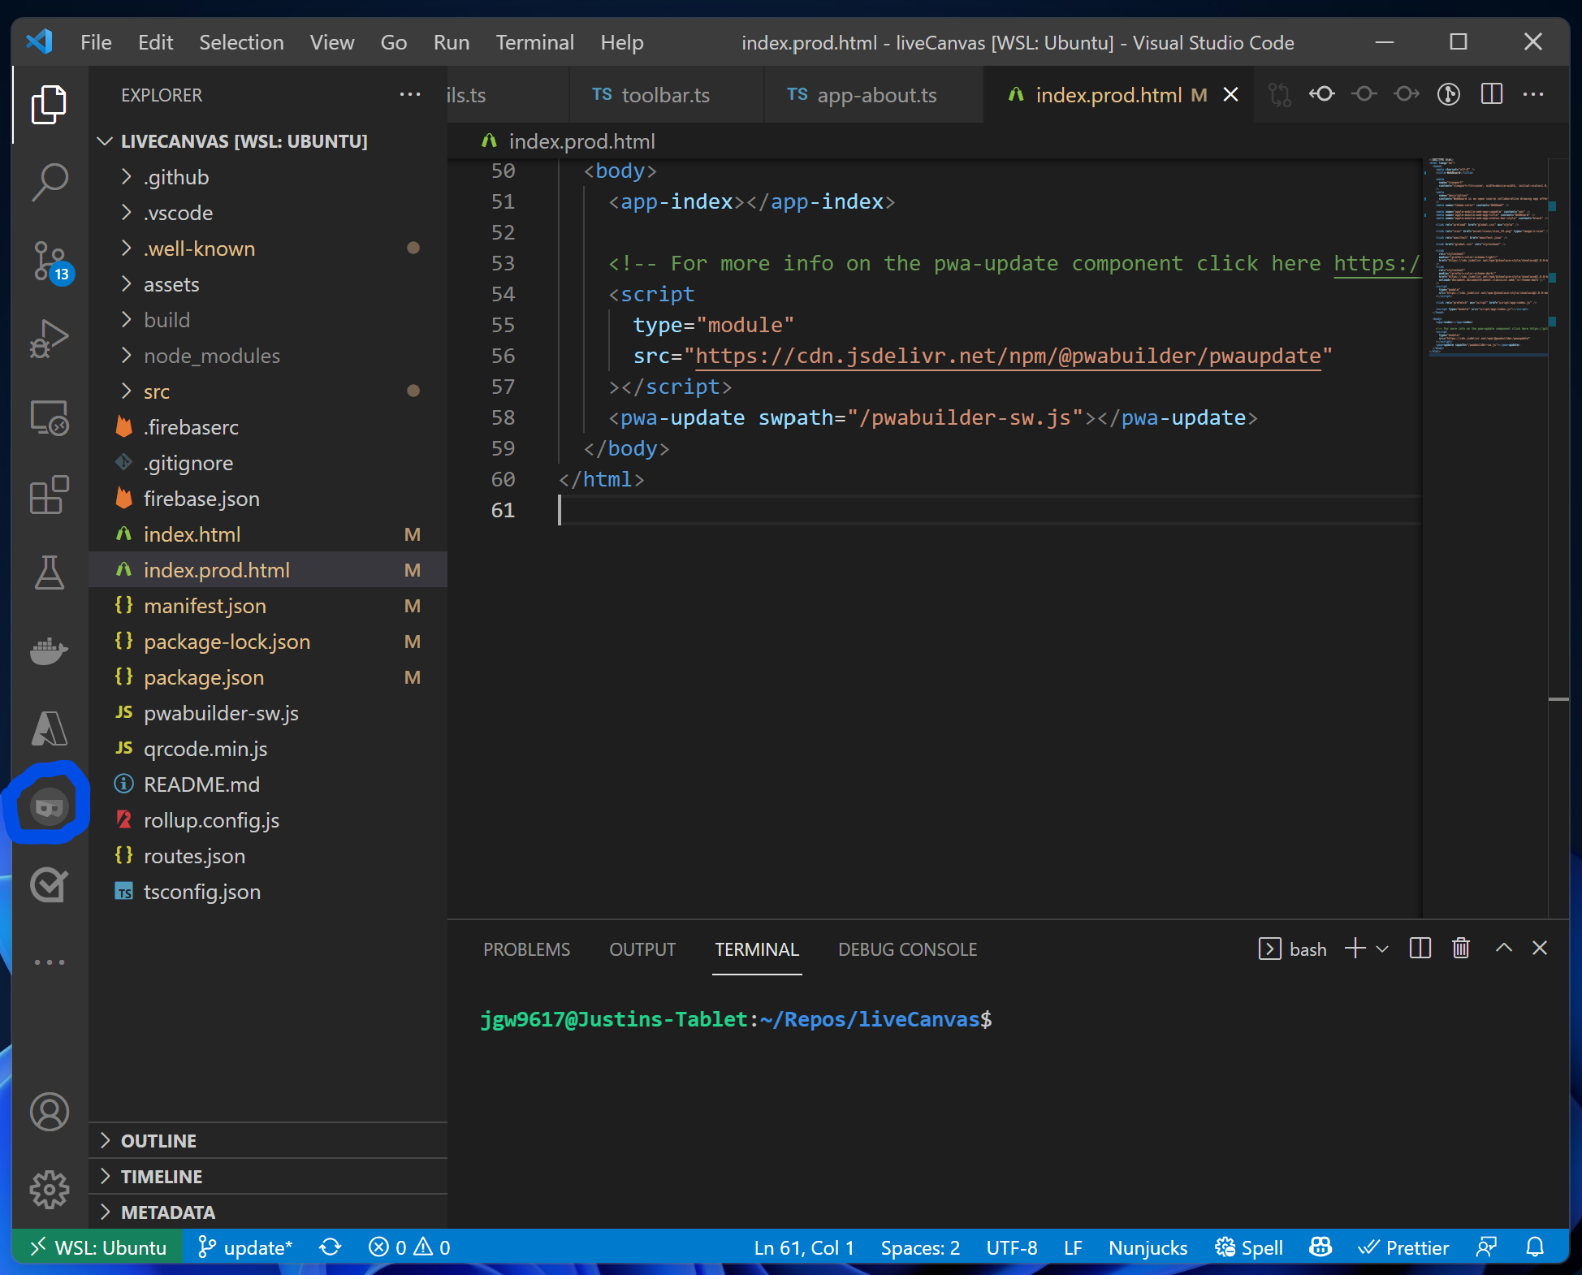Open the Terminal menu
This screenshot has width=1582, height=1275.
(x=534, y=42)
